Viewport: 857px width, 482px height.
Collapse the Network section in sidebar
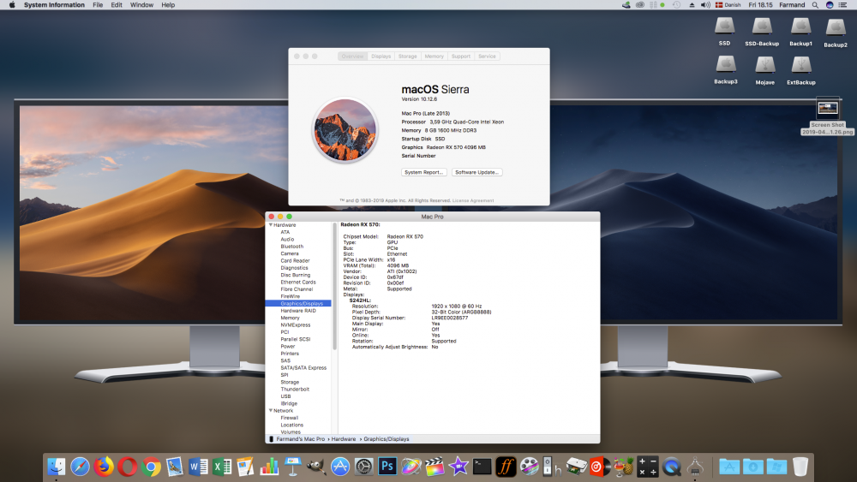click(271, 410)
